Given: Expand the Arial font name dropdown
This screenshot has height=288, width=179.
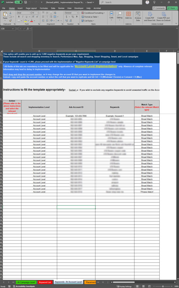Looking at the screenshot, I should click(x=24, y=13).
